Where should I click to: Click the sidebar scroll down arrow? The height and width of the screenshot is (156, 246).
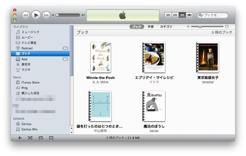71,133
